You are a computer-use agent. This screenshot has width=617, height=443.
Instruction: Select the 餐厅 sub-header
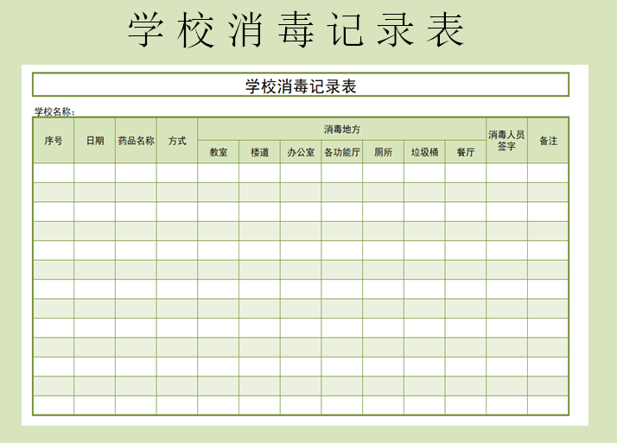(466, 152)
